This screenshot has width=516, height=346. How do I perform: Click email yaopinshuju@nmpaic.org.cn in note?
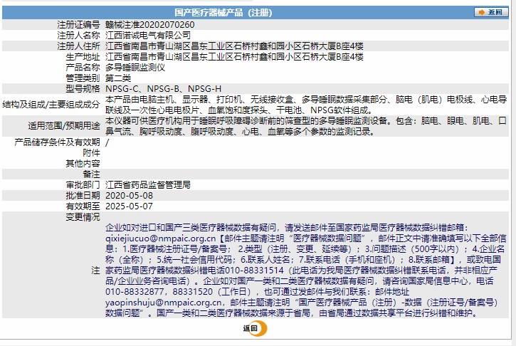pyautogui.click(x=164, y=302)
